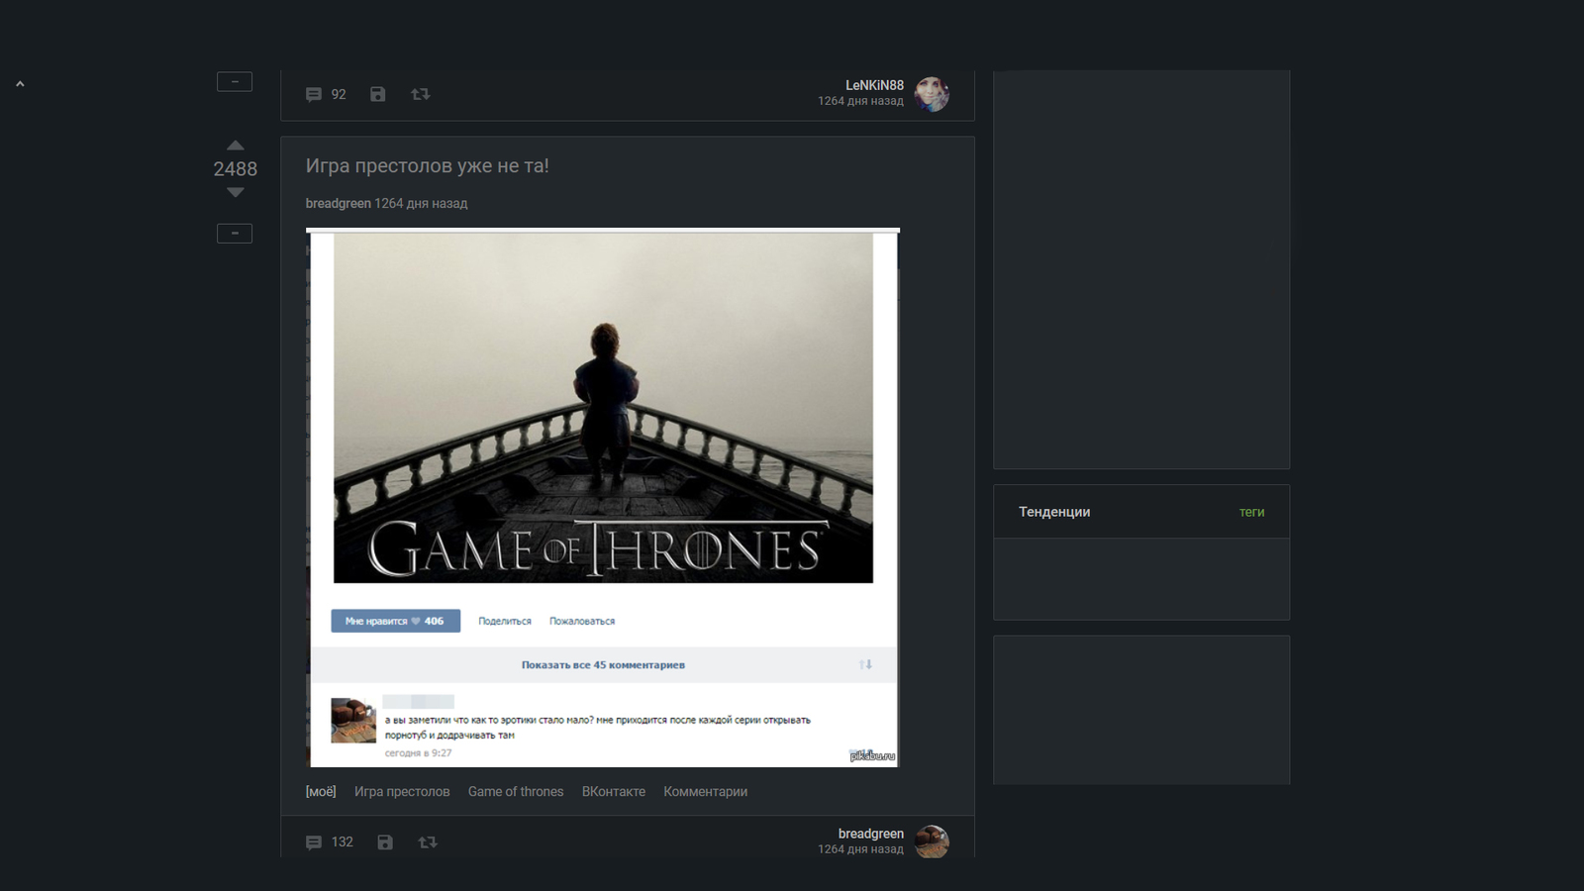
Task: Click the 2488 rating count
Action: pos(235,169)
